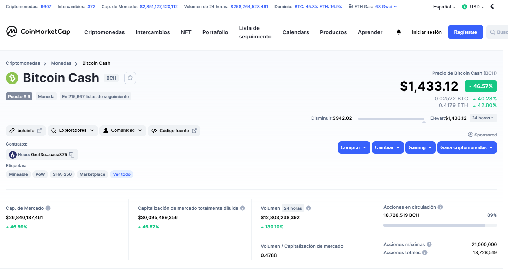
Task: Open the notifications bell
Action: coord(399,32)
